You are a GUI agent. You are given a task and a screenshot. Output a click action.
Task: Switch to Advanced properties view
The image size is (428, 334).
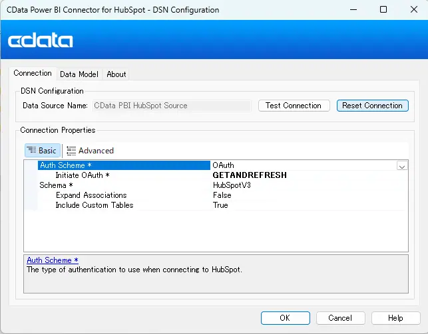pos(90,151)
